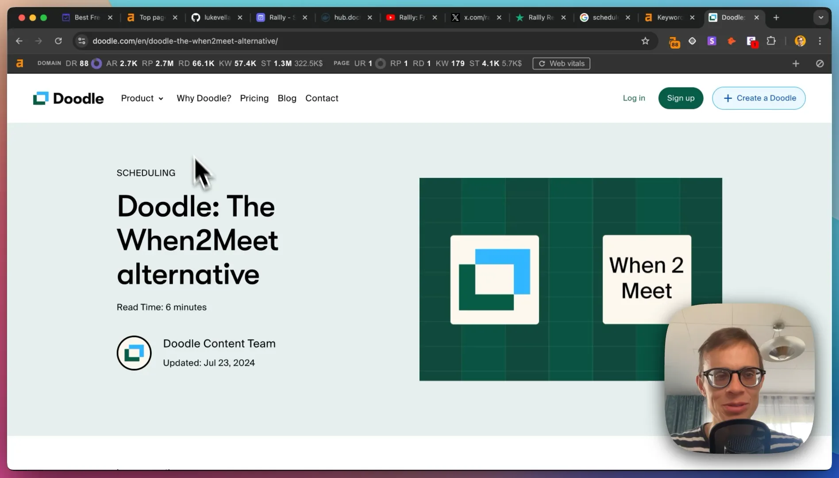Go to Pricing in navigation
This screenshot has width=839, height=478.
254,98
